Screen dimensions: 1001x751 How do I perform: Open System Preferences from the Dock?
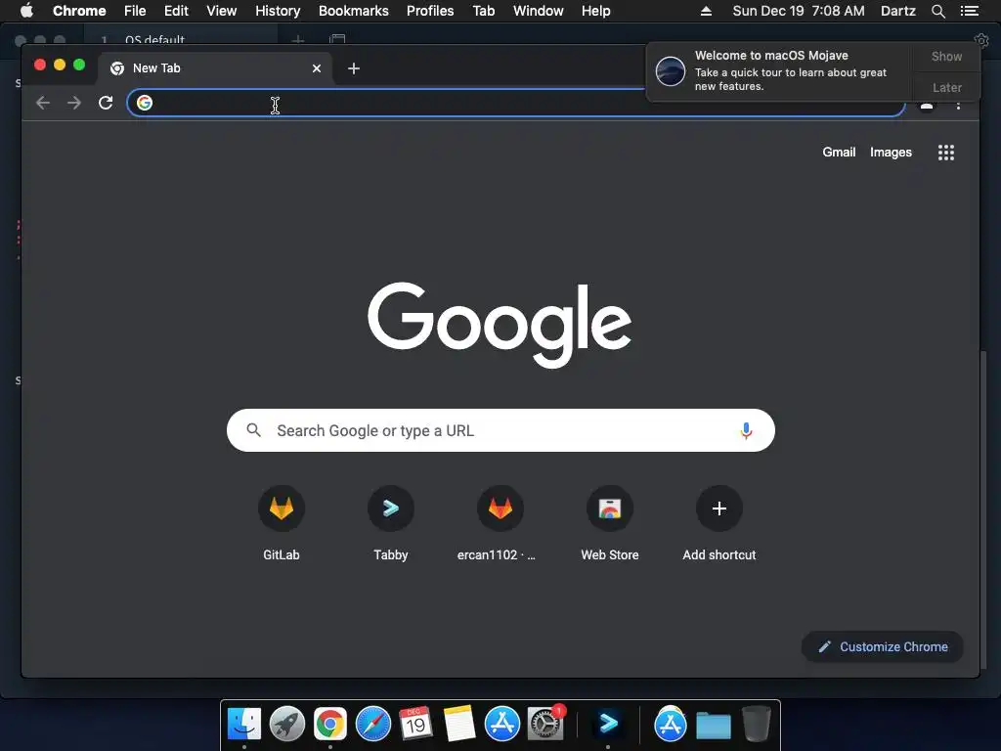(545, 725)
